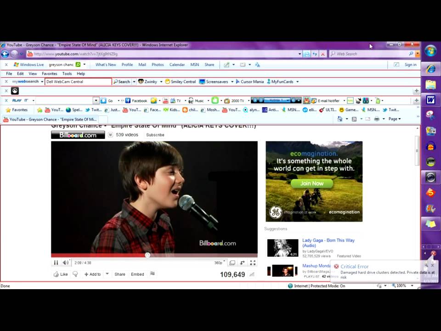441x331 pixels.
Task: Open Smiley Central toolbar item
Action: click(180, 82)
